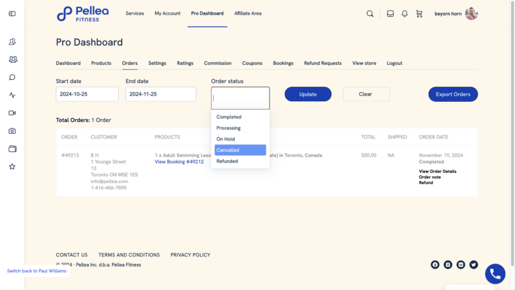Switch to the Ratings tab
This screenshot has height=290, width=515.
coord(185,64)
